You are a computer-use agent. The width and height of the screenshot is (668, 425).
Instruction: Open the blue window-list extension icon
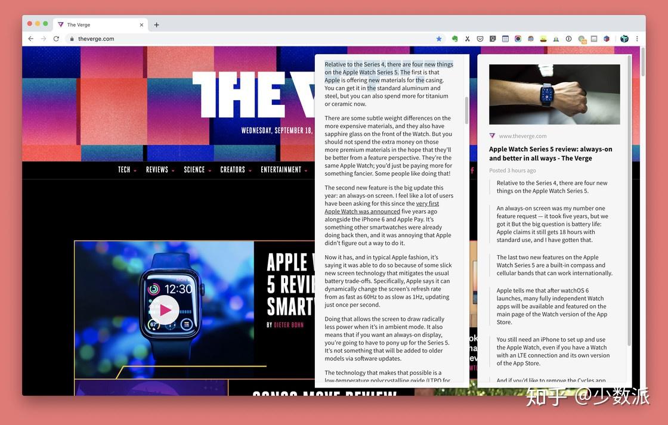[505, 39]
